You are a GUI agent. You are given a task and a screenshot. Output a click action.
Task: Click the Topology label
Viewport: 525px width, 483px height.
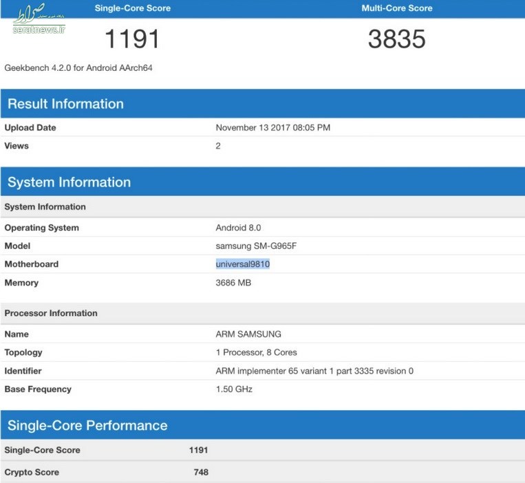[x=23, y=352]
